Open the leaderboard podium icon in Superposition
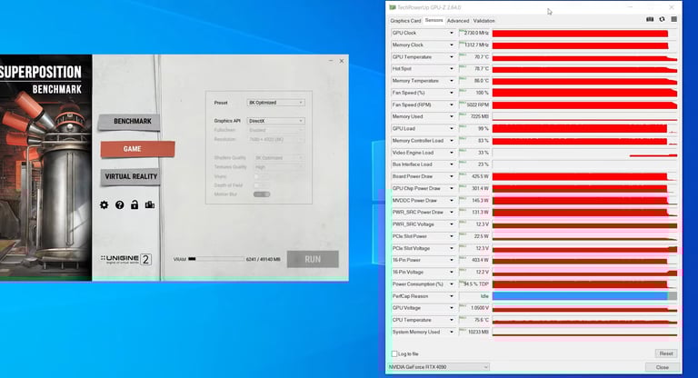This screenshot has height=378, width=698. (150, 204)
